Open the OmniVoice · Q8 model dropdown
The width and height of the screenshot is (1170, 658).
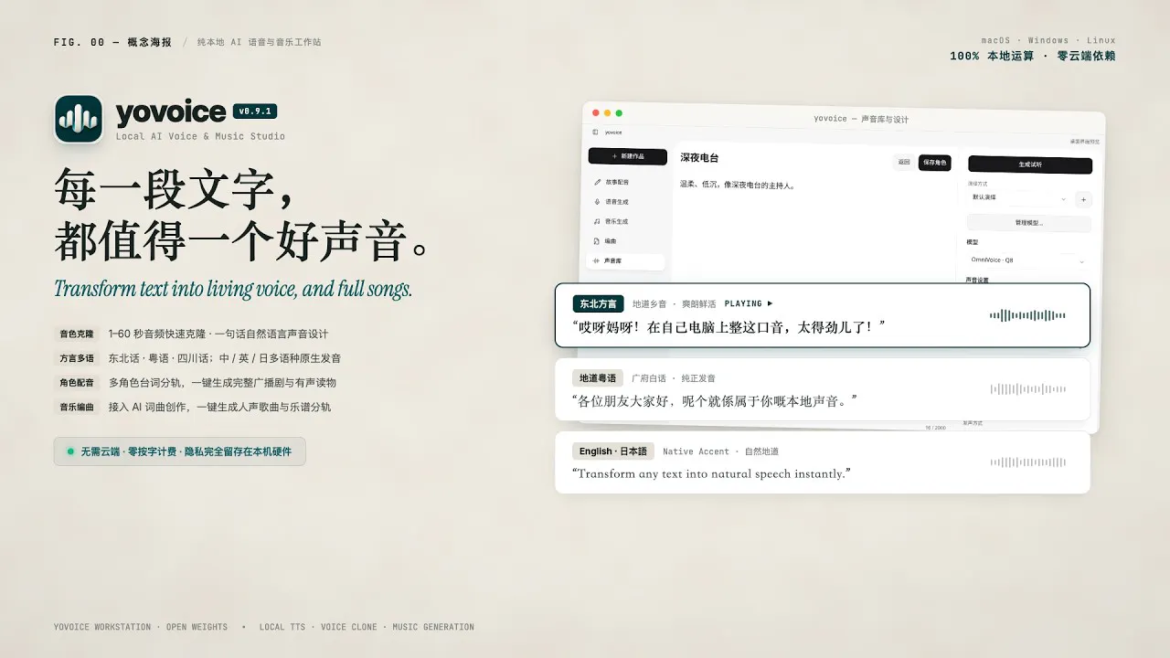pos(1029,260)
